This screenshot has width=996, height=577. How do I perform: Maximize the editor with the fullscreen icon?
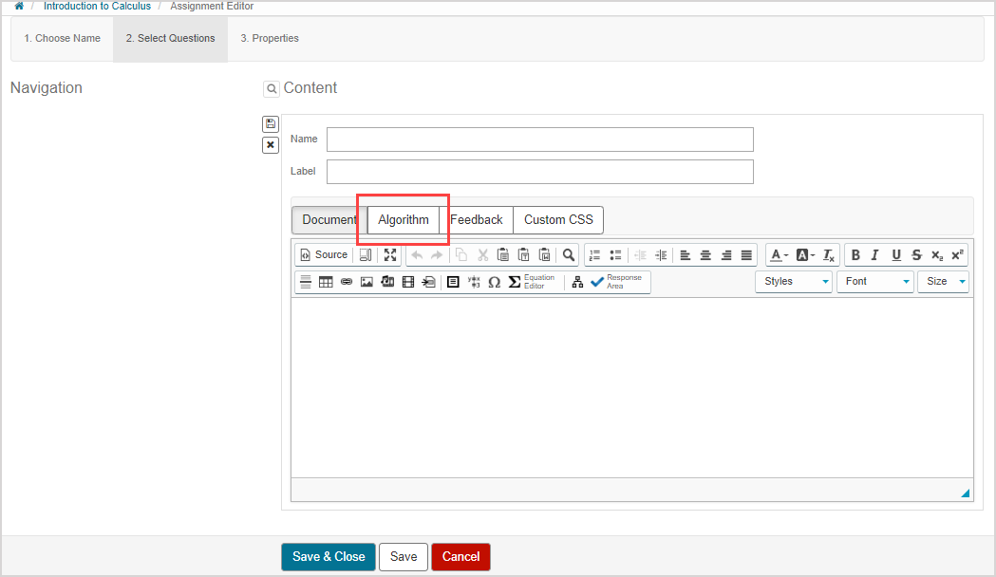coord(390,254)
